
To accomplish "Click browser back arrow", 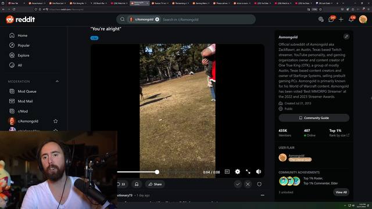I will (x=3, y=9).
